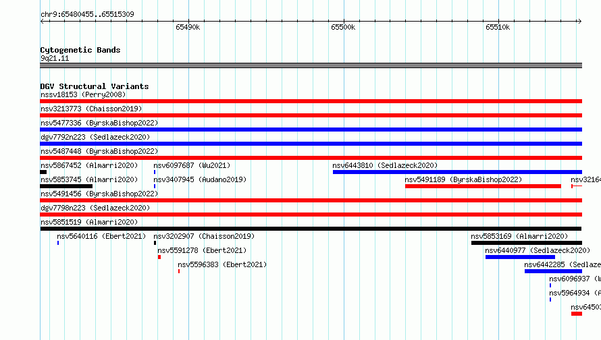The height and width of the screenshot is (340, 601).
Task: Click nsv5853745 (Almarri2020) label
Action: coord(89,179)
